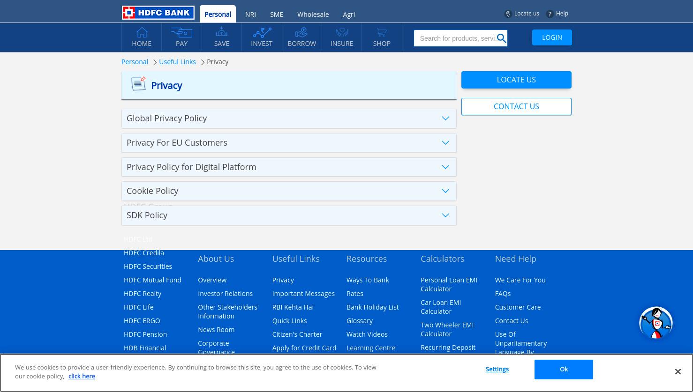The height and width of the screenshot is (392, 693).
Task: Open the cookie policy click here link
Action: [82, 376]
